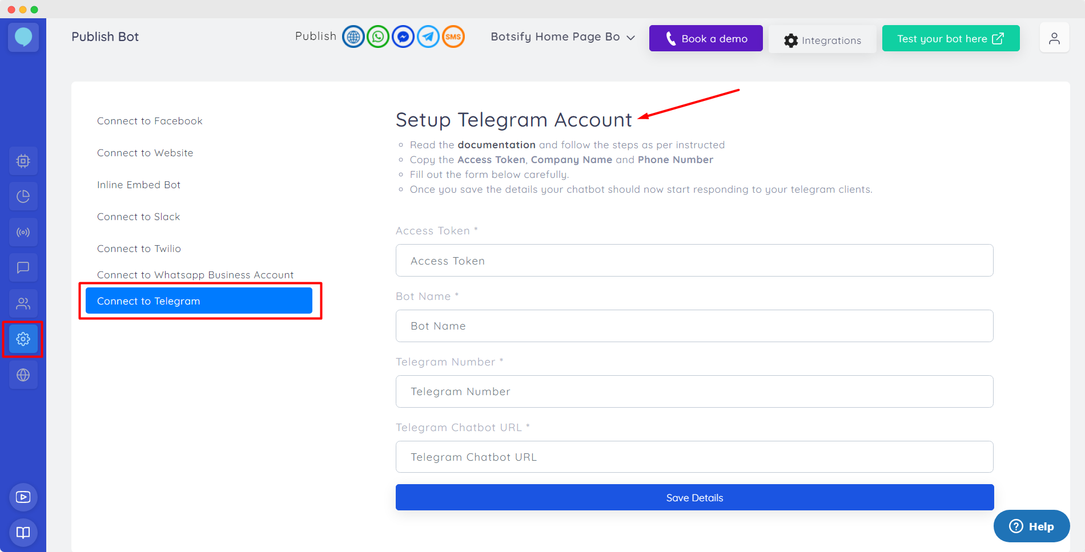Click the SMS publish icon
The width and height of the screenshot is (1085, 552).
453,37
